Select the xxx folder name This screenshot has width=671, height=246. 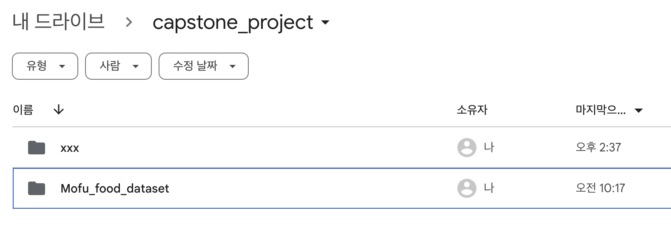point(70,148)
